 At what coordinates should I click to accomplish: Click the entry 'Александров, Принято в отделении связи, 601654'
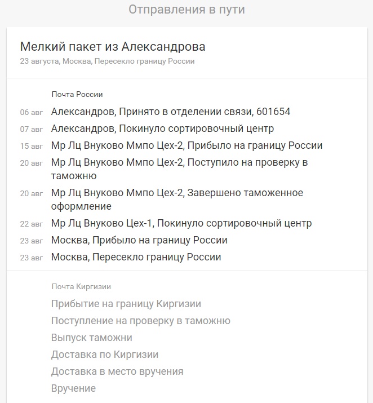(x=171, y=112)
